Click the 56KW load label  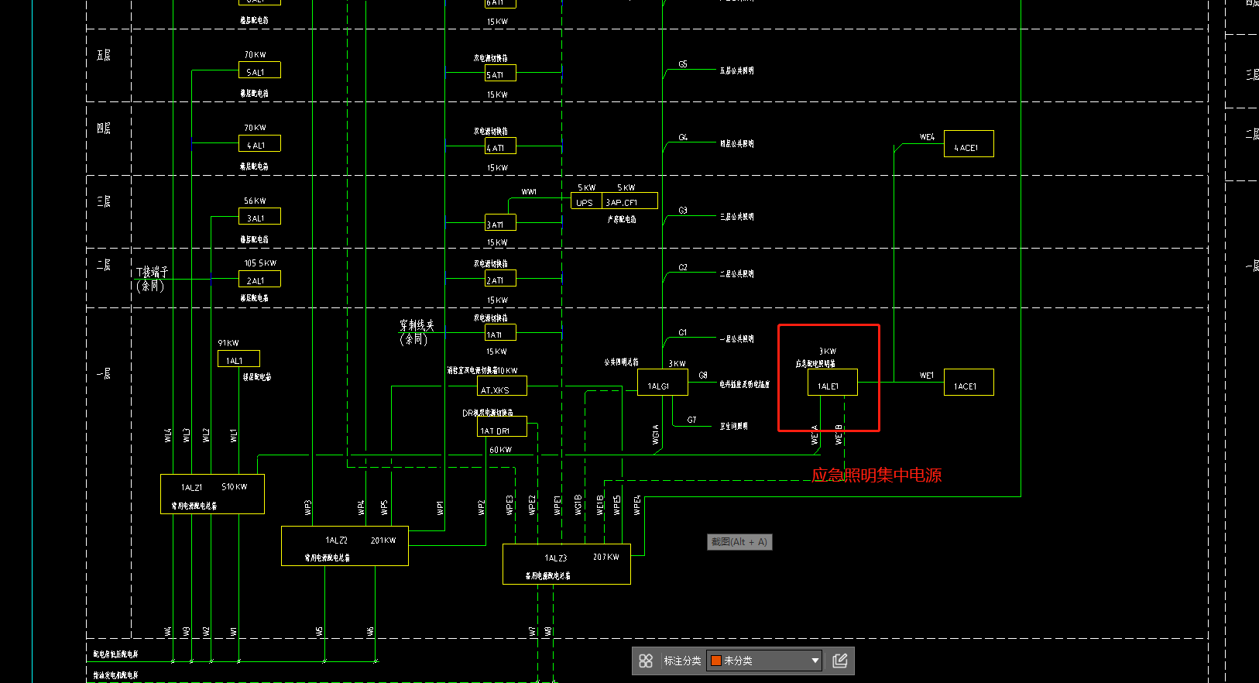tap(255, 201)
